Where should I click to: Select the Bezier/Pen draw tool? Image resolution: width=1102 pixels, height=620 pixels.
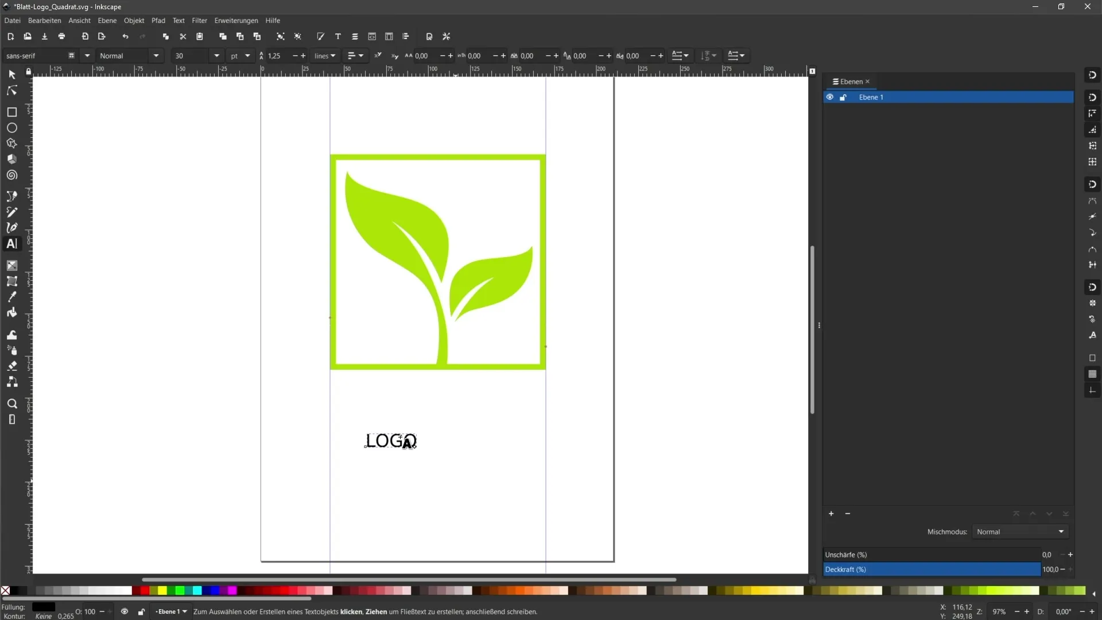click(11, 227)
